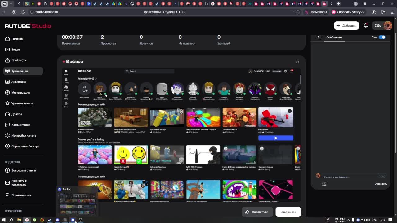Open the channel avatar menu
Screen dimensions: 397x223
point(388,26)
